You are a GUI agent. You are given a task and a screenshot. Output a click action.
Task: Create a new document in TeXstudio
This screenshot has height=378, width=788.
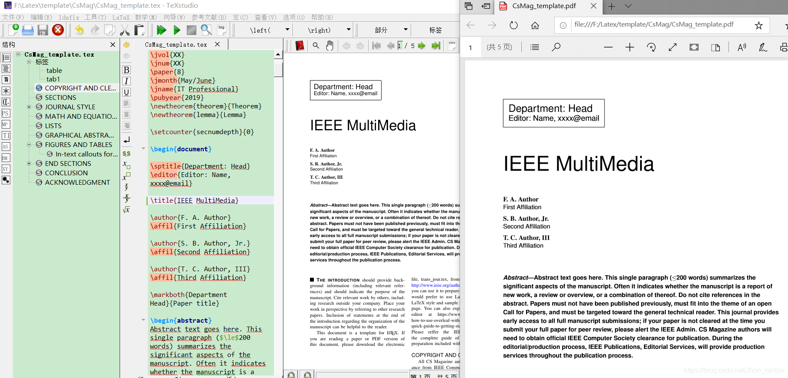pos(13,30)
